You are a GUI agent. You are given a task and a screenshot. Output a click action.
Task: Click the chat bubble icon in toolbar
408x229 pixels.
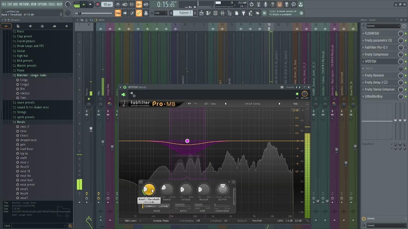[x=294, y=4]
